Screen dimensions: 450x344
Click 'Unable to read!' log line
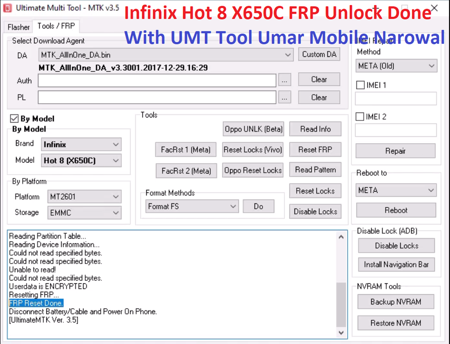pos(32,270)
